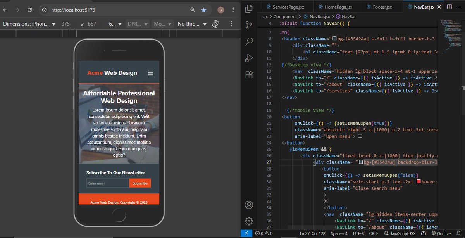Image resolution: width=465 pixels, height=238 pixels.
Task: Bookmark this page with the star
Action: point(204,10)
